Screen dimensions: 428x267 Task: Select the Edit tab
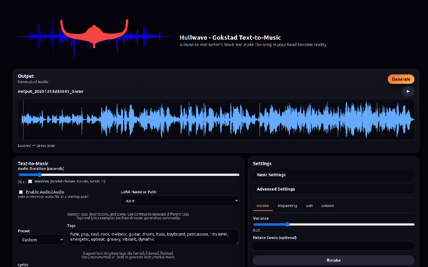(x=309, y=206)
